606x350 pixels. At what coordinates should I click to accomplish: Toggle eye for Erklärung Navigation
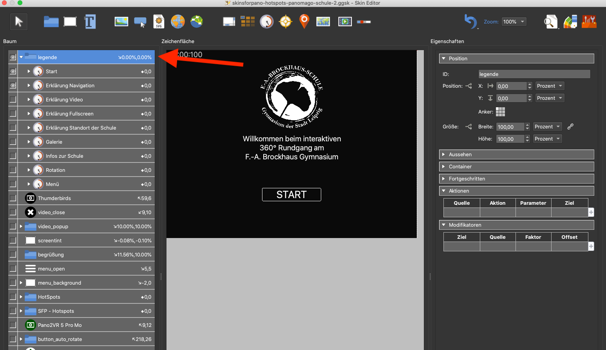(x=13, y=85)
